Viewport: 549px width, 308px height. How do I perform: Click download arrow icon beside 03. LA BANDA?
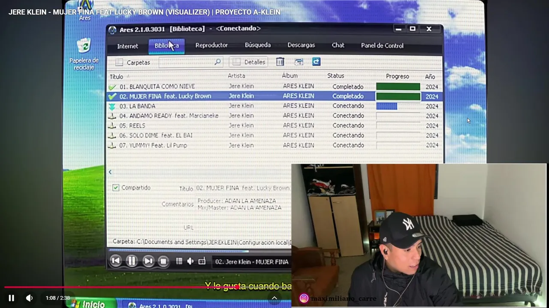112,106
